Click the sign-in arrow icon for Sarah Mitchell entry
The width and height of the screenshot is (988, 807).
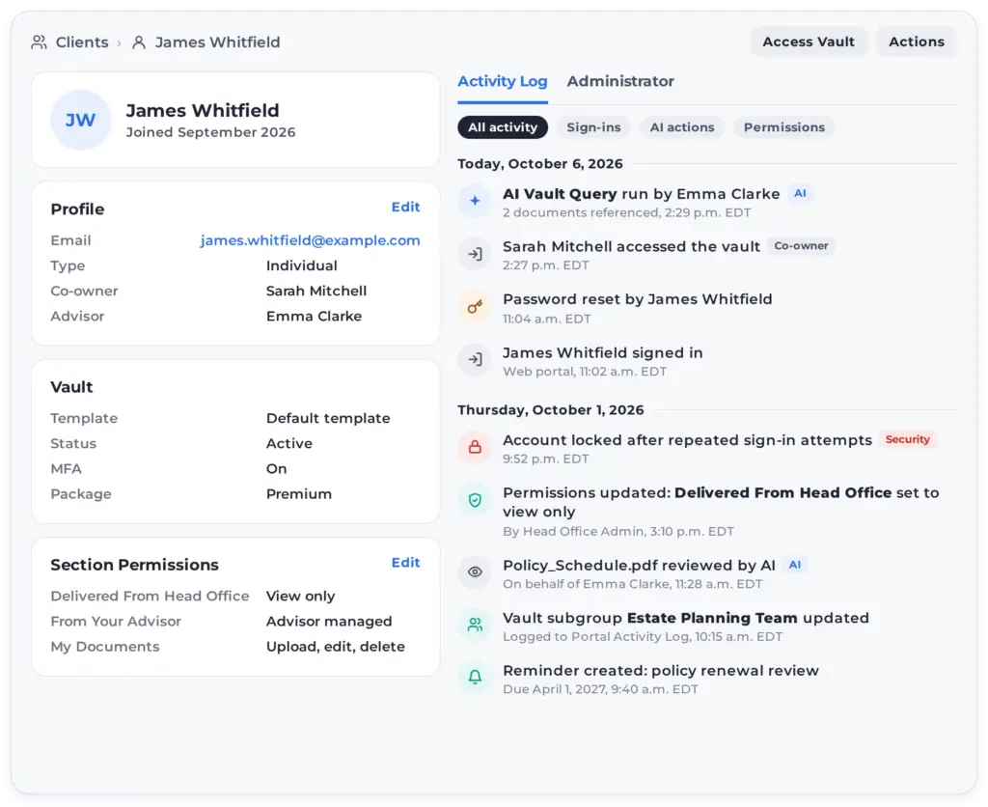pos(475,254)
